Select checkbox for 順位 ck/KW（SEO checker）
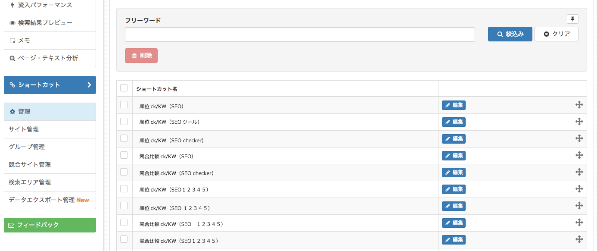597x251 pixels. (124, 138)
